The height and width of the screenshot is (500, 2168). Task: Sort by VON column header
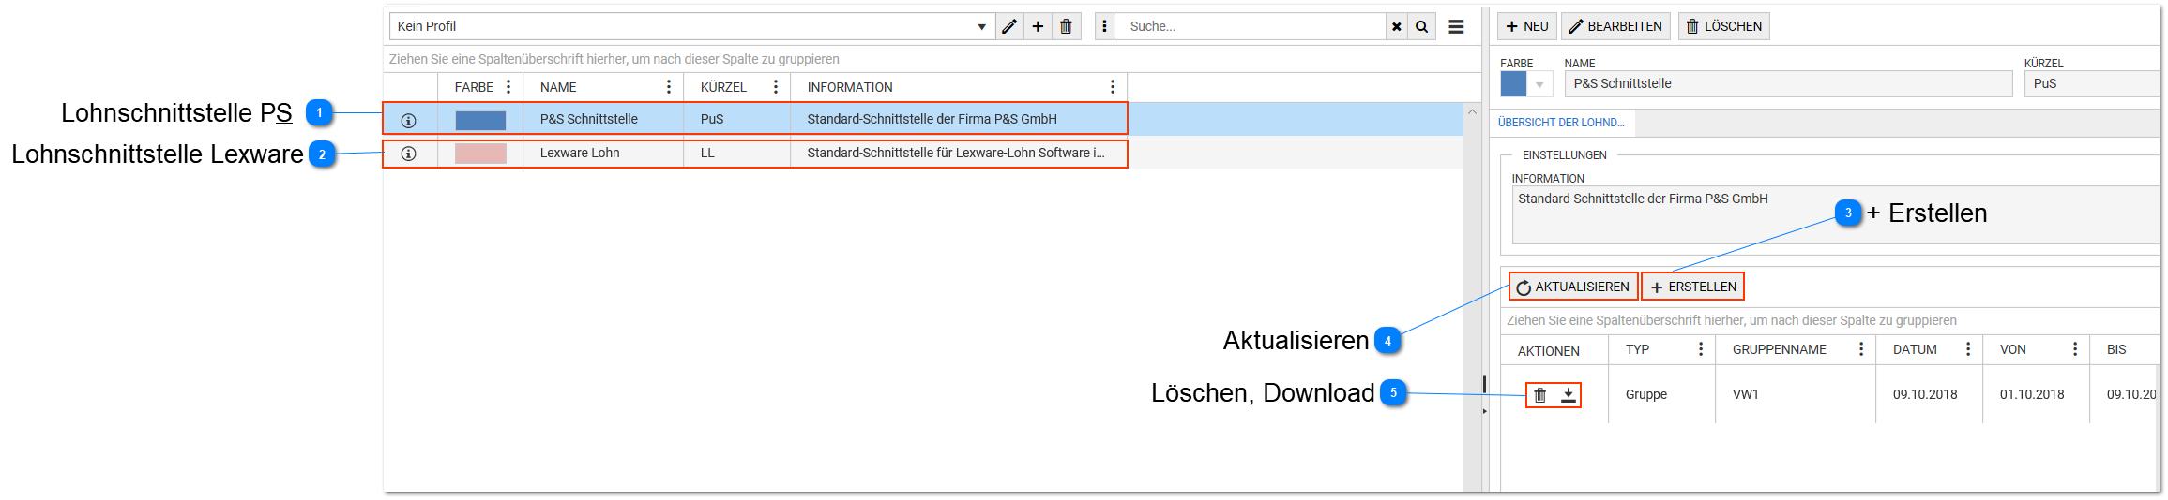(2012, 349)
